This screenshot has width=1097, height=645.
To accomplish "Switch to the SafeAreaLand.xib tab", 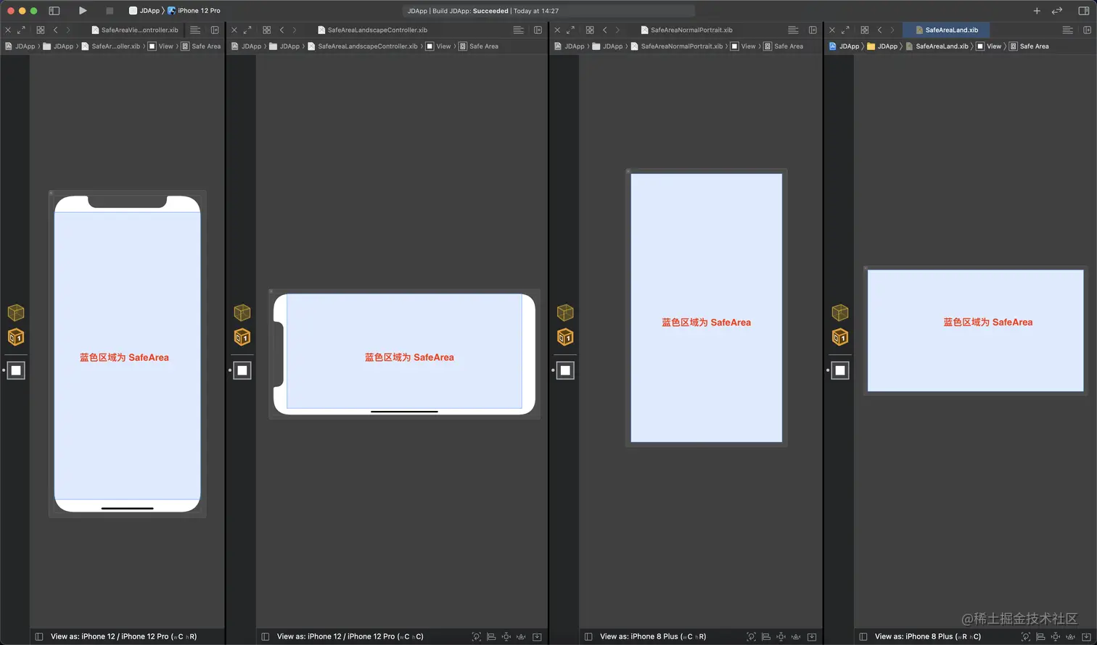I will [946, 30].
